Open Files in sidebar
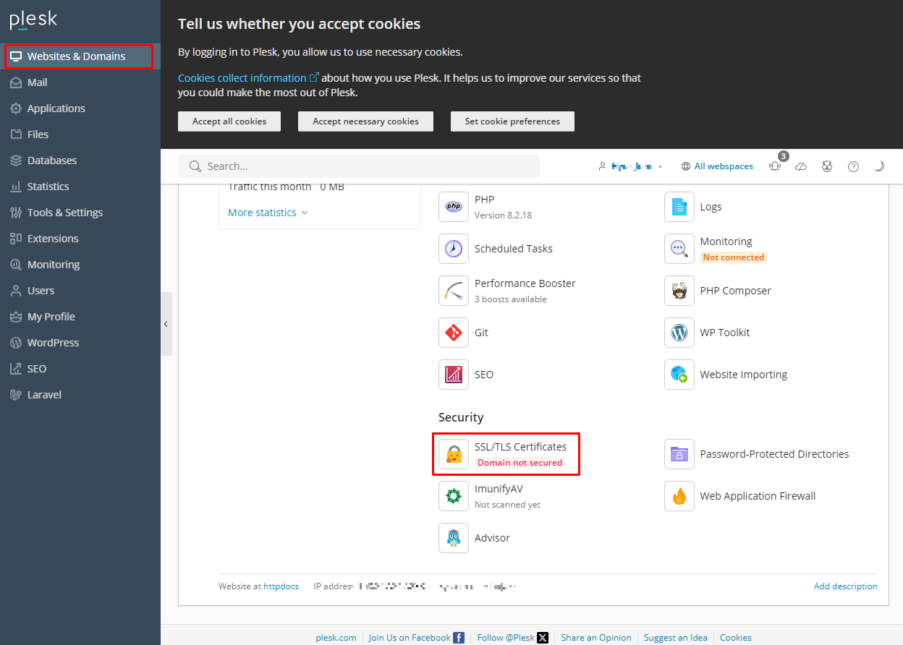The image size is (903, 645). pyautogui.click(x=80, y=134)
